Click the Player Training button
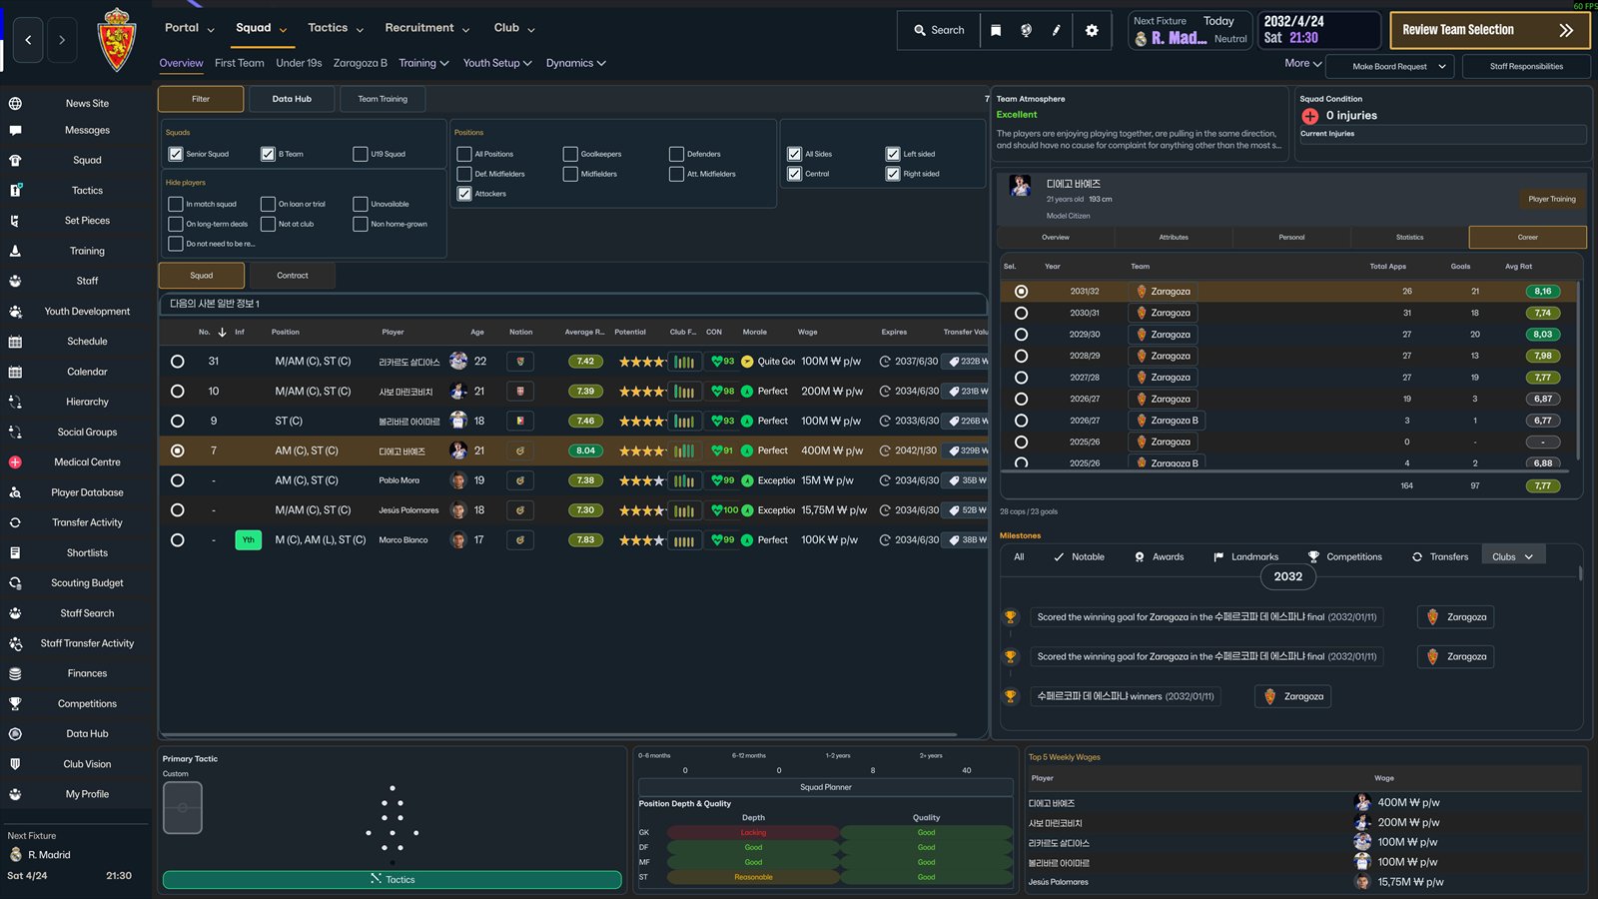The height and width of the screenshot is (899, 1598). click(x=1552, y=199)
